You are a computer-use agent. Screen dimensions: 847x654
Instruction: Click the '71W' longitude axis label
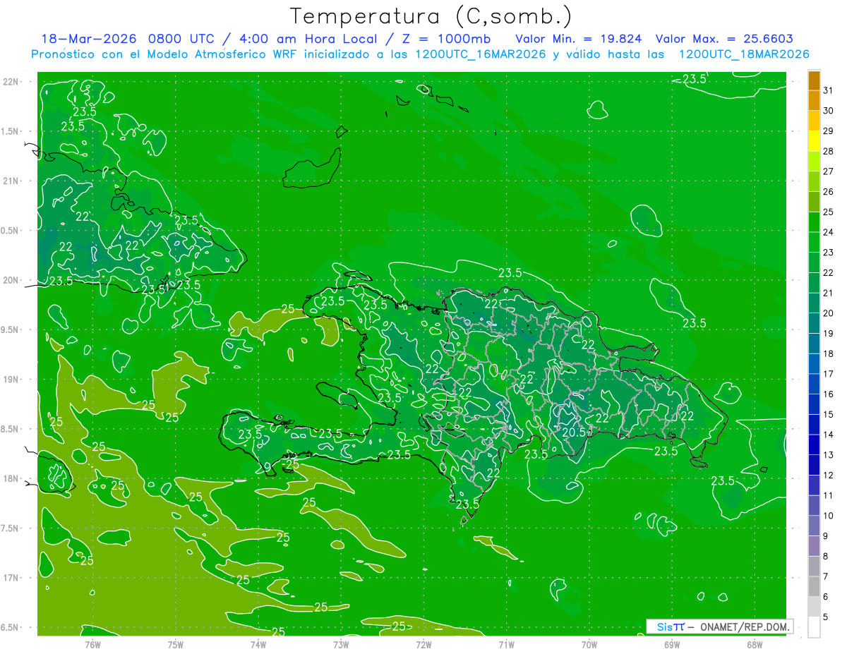(506, 644)
